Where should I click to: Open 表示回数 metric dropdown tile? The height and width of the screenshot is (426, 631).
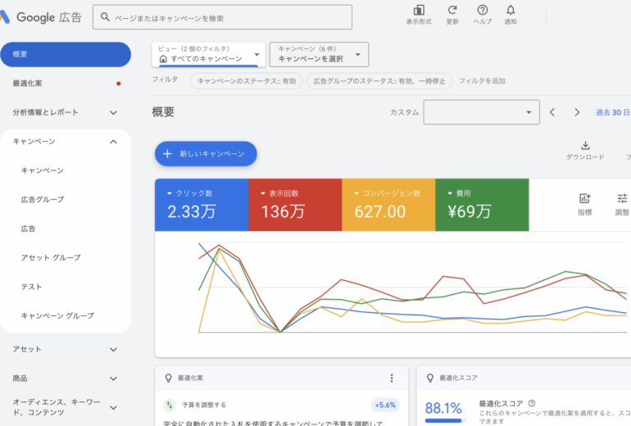click(295, 205)
